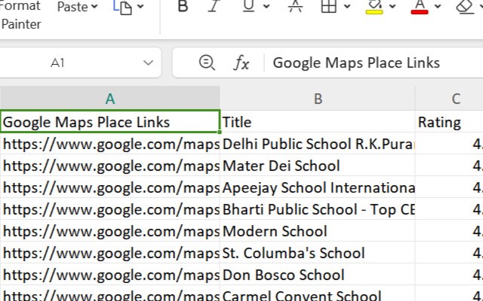Apply cell borders icon
This screenshot has width=483, height=301.
pyautogui.click(x=329, y=6)
